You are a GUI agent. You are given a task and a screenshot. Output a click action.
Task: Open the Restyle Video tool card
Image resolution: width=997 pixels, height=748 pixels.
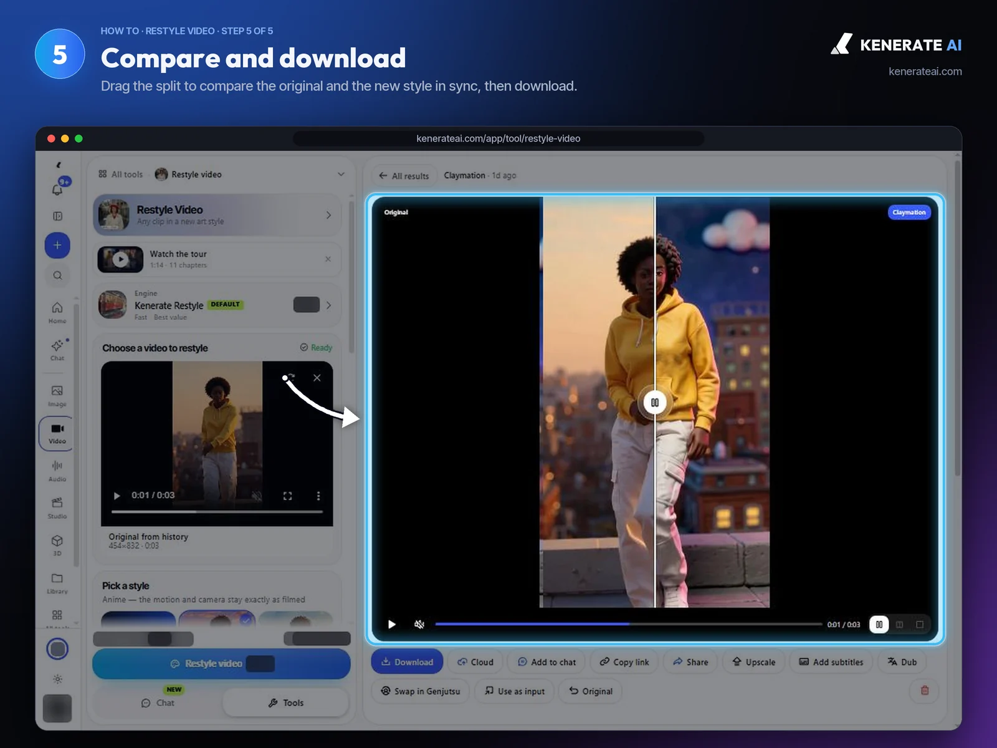(x=217, y=215)
